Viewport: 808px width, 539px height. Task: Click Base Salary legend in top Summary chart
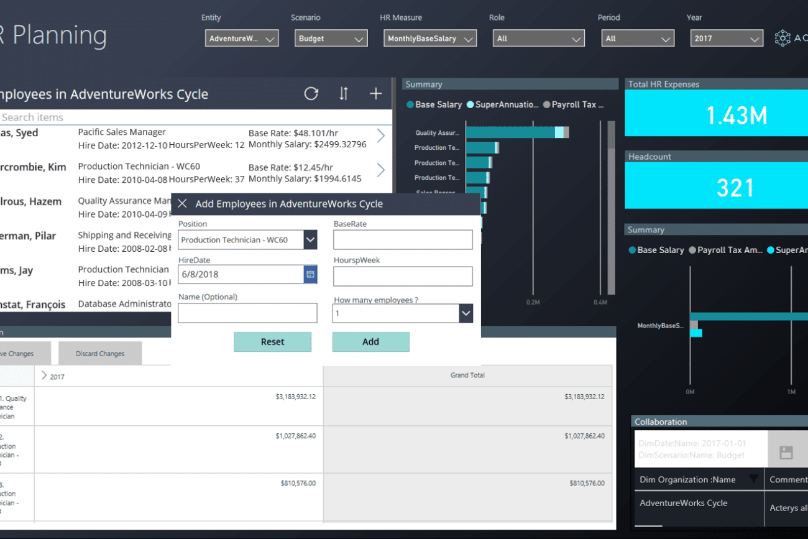[x=434, y=104]
